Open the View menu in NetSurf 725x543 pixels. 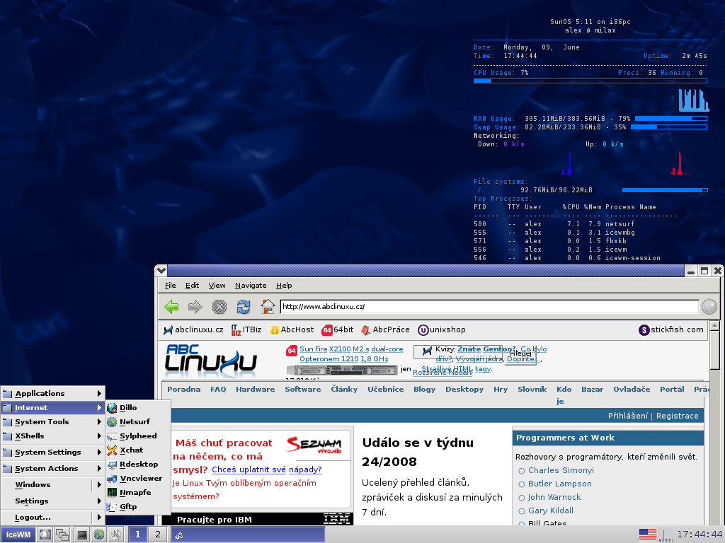click(217, 286)
